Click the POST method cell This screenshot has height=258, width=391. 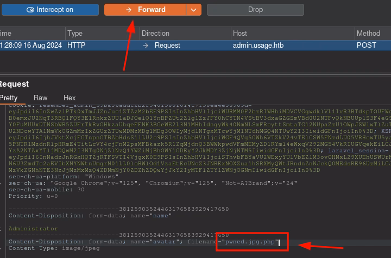click(x=367, y=46)
